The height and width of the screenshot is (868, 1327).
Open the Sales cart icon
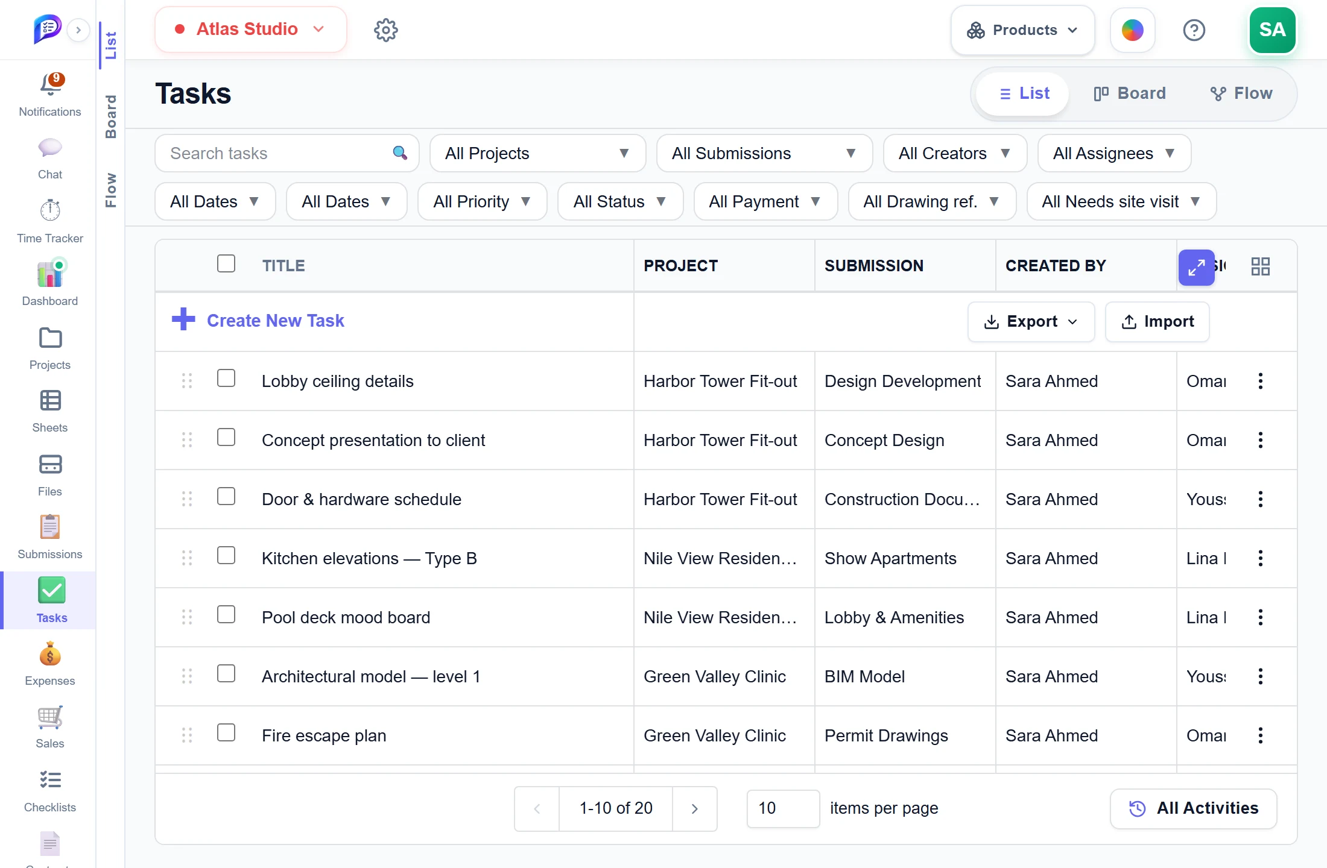(x=50, y=717)
